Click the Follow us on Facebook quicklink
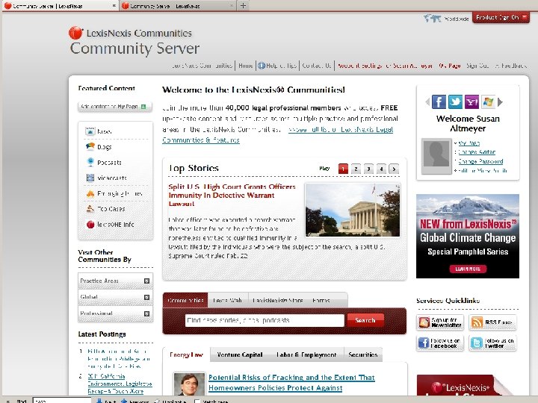The width and height of the screenshot is (538, 403). click(x=440, y=343)
